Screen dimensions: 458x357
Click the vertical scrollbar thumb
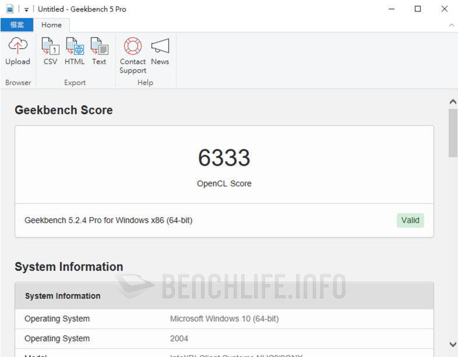(453, 133)
